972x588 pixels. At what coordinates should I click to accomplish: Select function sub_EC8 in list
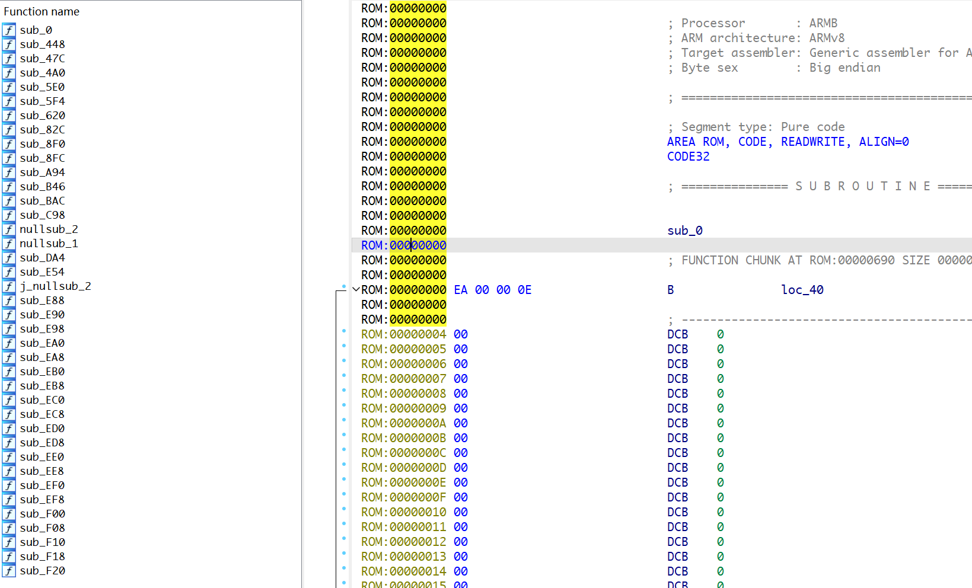coord(42,414)
